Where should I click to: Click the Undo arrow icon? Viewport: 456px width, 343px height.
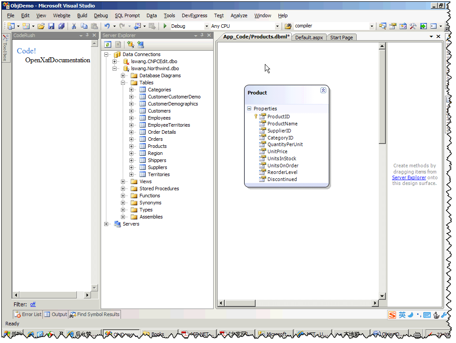point(107,26)
